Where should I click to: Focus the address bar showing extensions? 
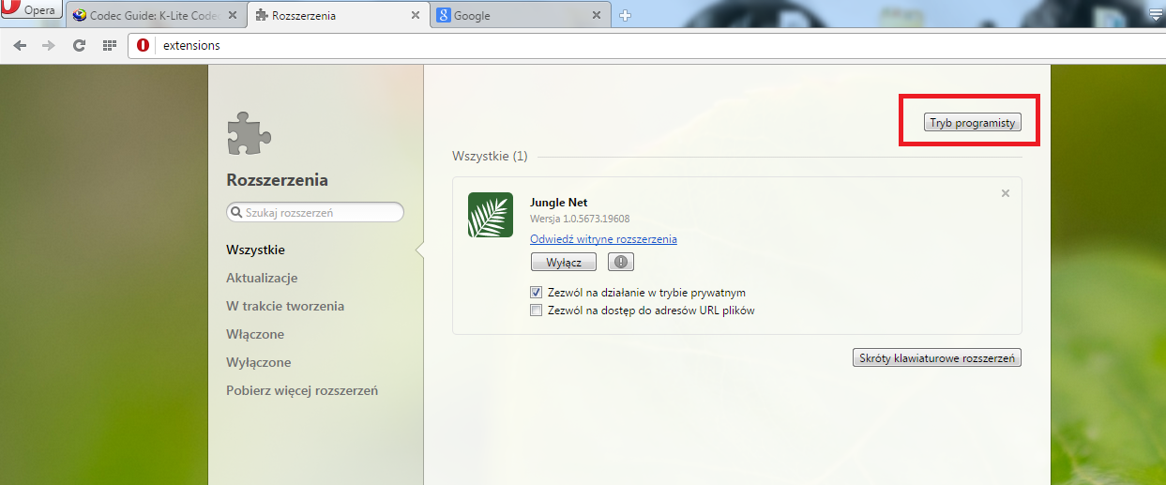pos(647,45)
